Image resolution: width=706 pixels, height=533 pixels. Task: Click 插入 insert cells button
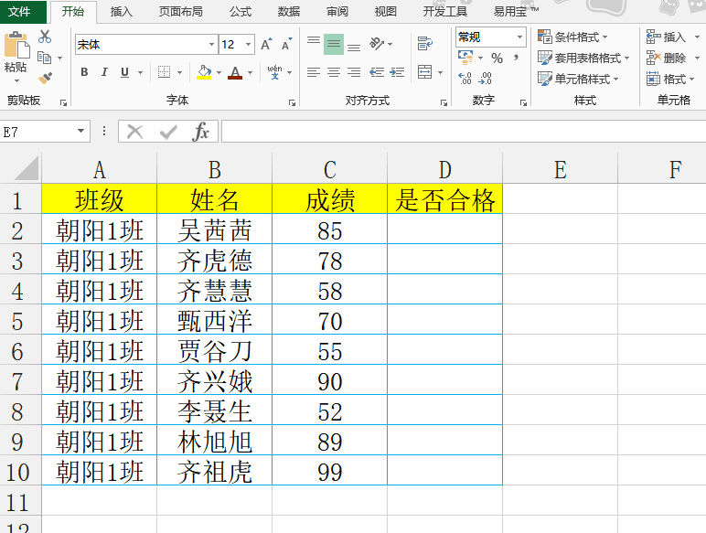tap(667, 37)
